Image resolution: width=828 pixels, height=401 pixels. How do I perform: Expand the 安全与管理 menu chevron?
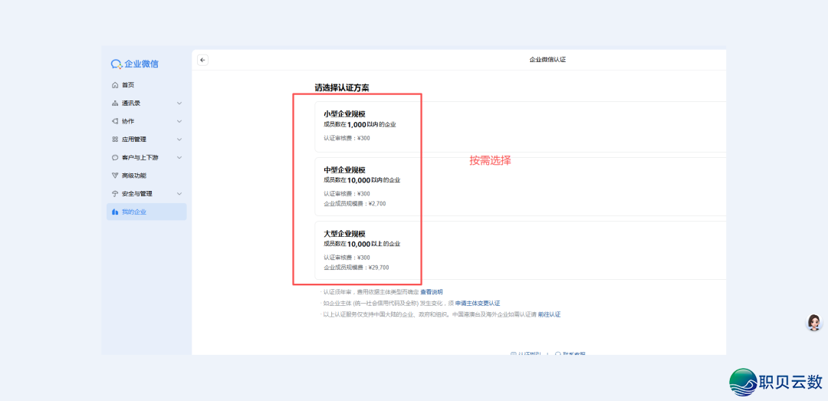179,194
